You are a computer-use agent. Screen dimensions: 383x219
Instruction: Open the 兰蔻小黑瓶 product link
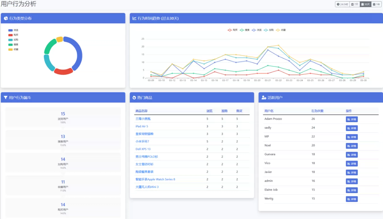pyautogui.click(x=143, y=119)
